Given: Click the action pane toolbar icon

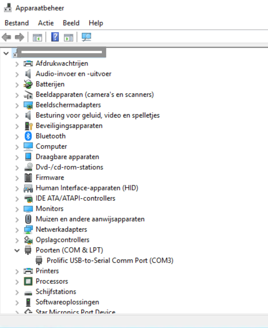Looking at the screenshot, I should (x=68, y=37).
